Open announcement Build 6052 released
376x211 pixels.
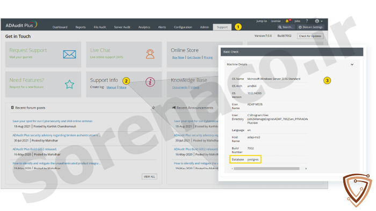pos(196,149)
